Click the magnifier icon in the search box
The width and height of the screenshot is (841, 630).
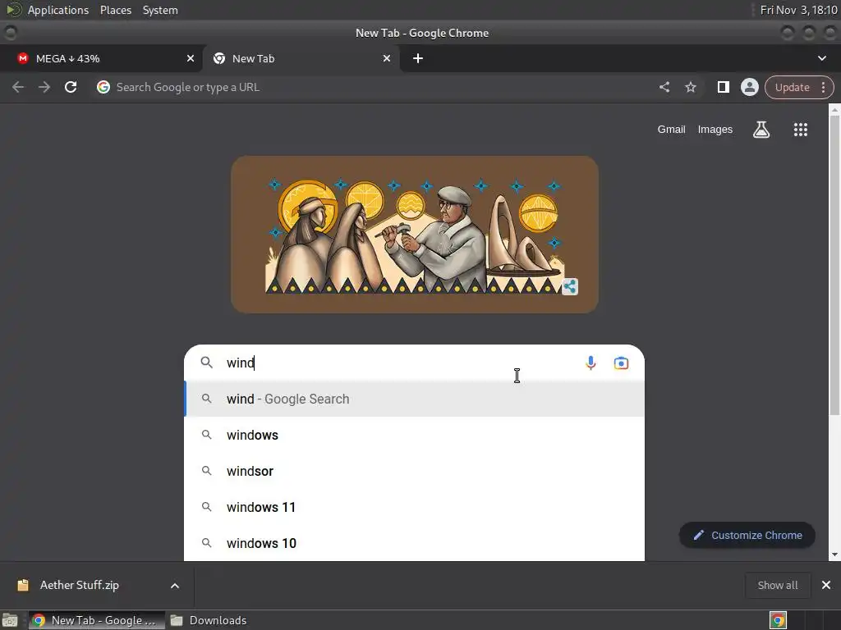point(206,363)
